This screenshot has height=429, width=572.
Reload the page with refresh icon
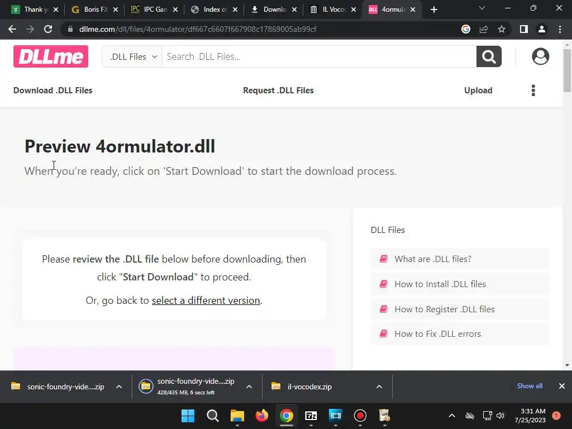(48, 29)
